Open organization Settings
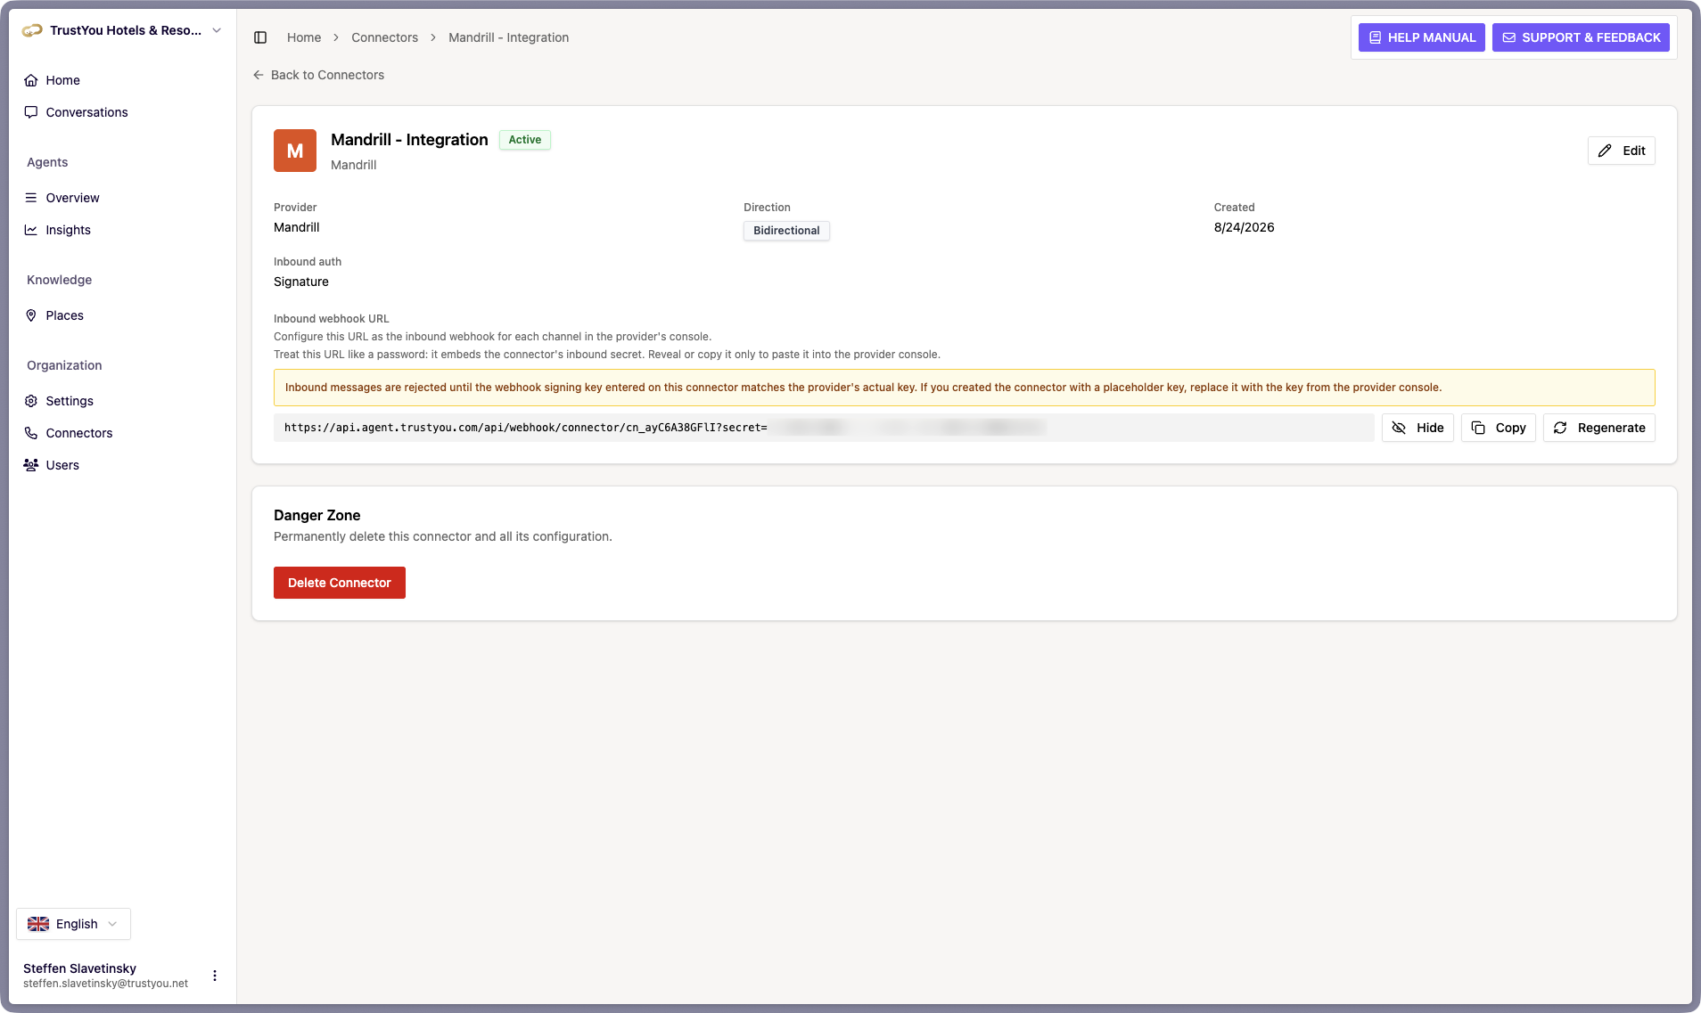 coord(70,401)
